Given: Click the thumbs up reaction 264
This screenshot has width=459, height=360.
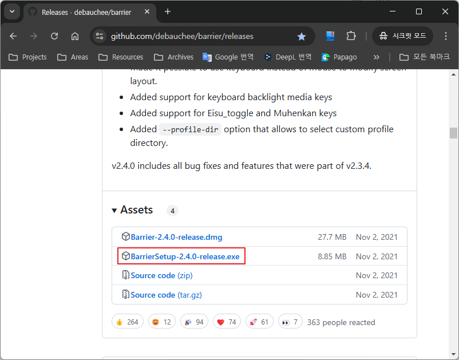Looking at the screenshot, I should coord(127,322).
